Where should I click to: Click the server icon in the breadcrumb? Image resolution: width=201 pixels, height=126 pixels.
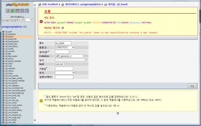click(40, 5)
